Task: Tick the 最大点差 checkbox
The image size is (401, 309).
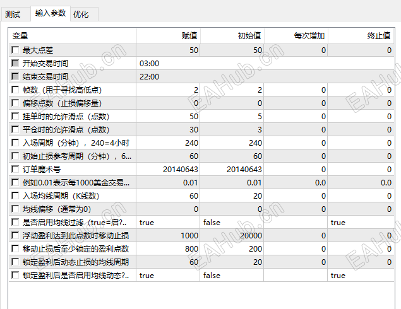Action: (x=15, y=50)
